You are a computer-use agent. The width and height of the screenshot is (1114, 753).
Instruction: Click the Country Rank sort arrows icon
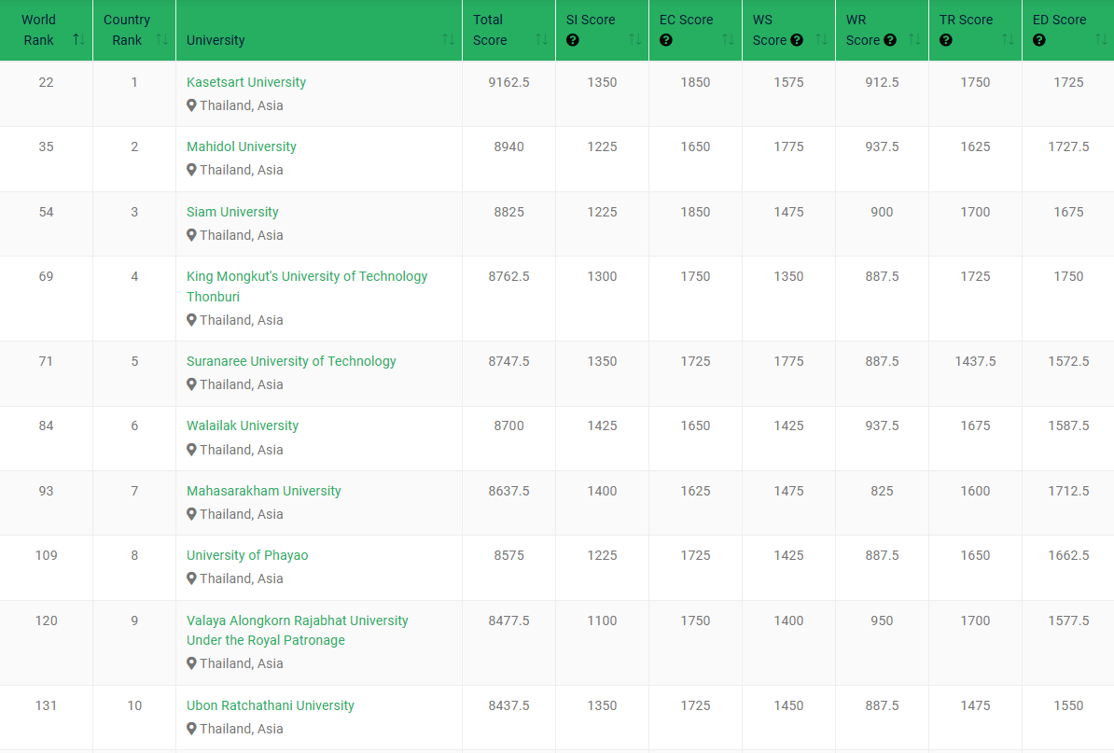[x=162, y=40]
